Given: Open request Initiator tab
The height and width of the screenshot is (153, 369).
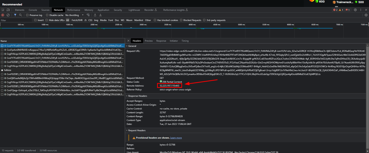Looking at the screenshot, I should [174, 41].
